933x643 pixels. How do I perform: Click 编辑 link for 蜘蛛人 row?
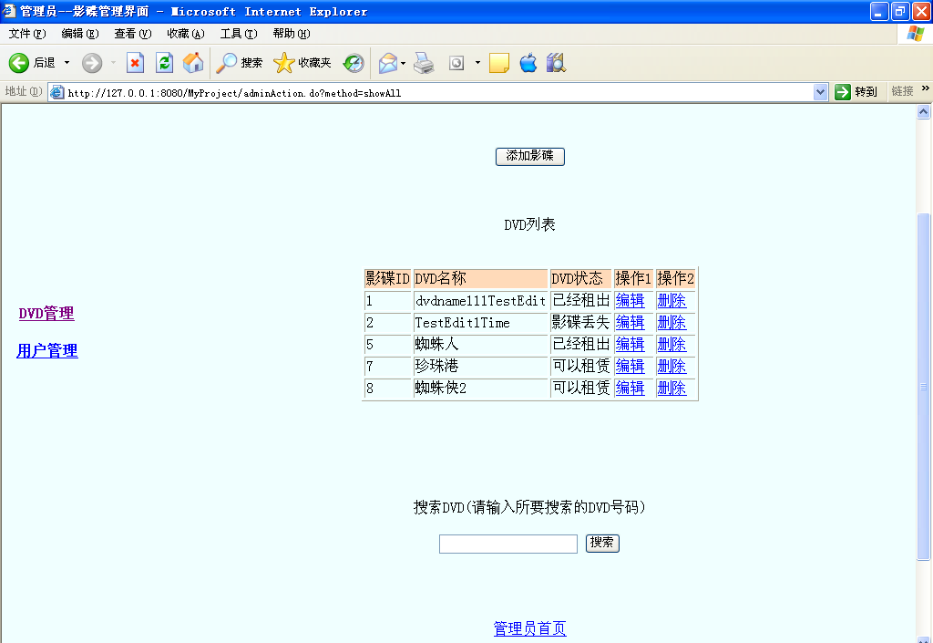630,344
